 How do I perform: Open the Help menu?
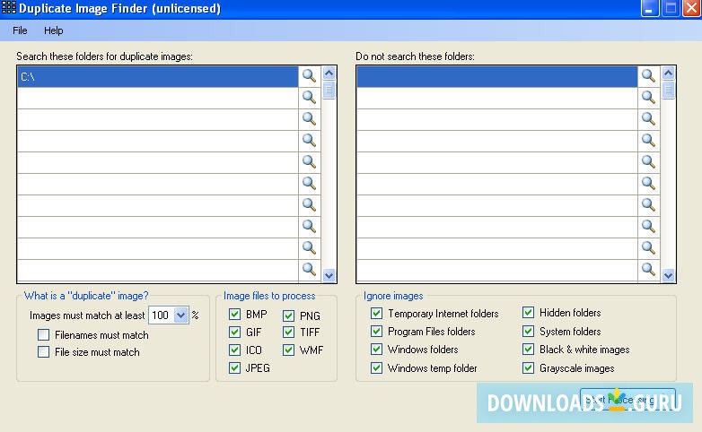point(53,30)
